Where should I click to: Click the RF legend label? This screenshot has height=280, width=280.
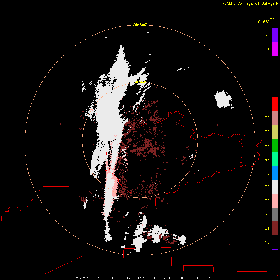click(x=267, y=35)
